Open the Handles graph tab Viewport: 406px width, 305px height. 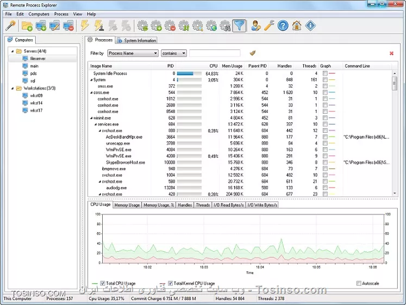tap(185, 205)
